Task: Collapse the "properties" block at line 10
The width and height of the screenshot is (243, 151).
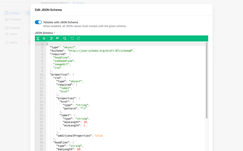Action: tap(45, 75)
